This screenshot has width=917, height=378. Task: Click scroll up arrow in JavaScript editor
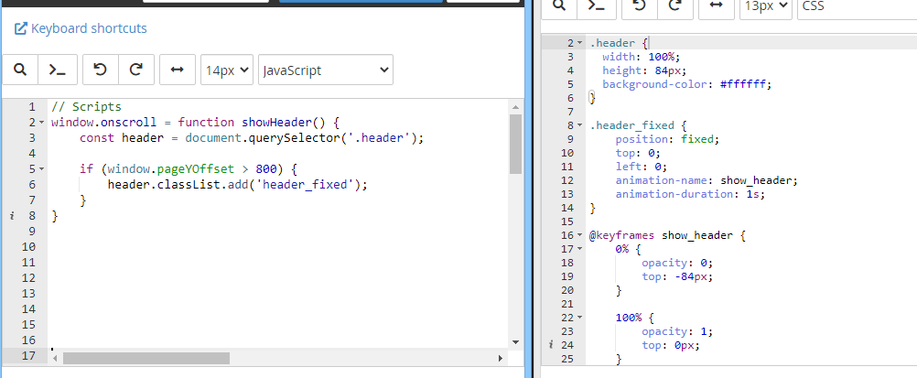click(x=515, y=108)
